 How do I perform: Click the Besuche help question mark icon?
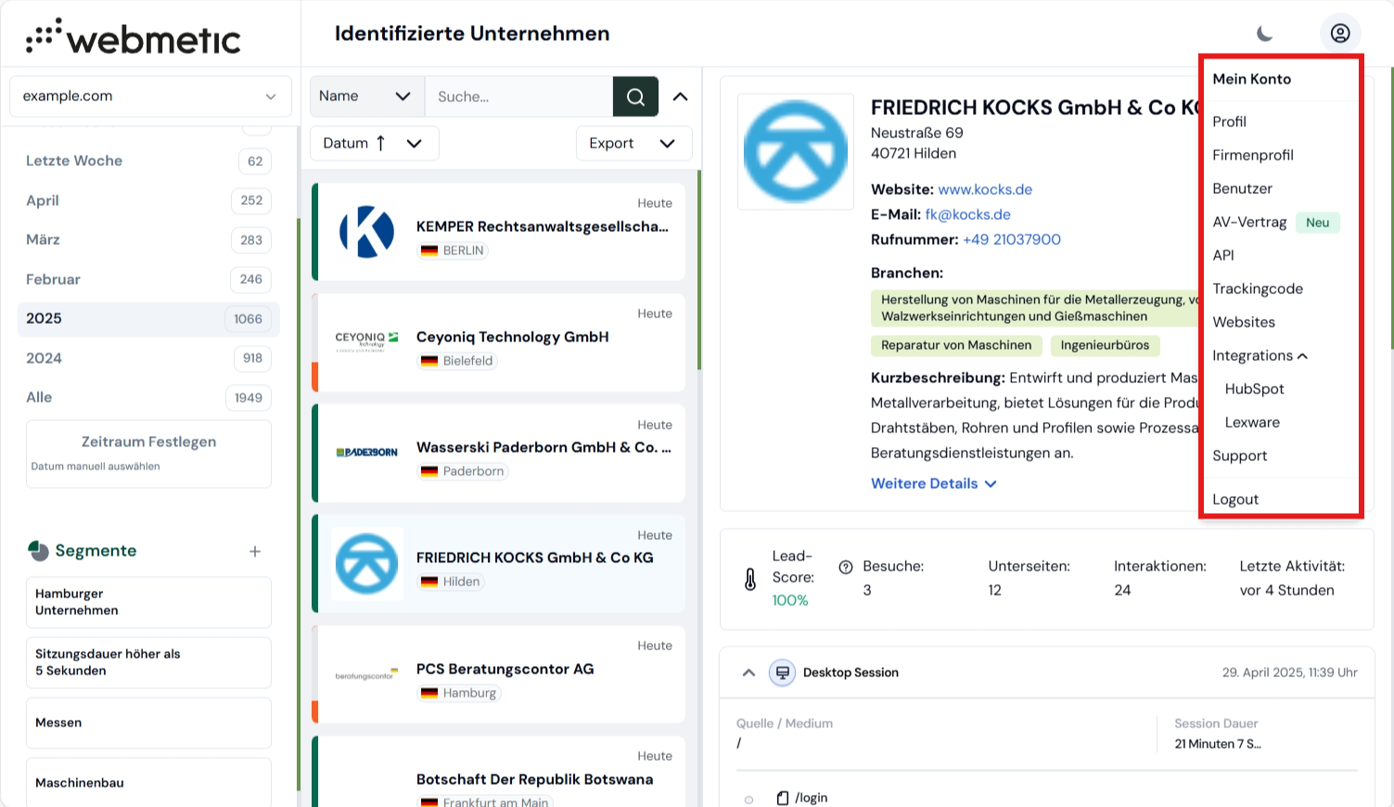pos(846,567)
